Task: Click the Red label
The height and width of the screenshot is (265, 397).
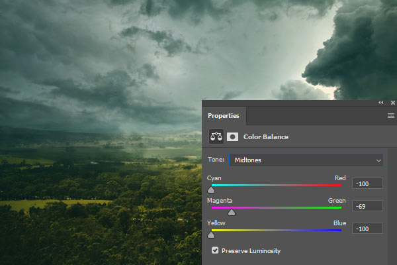Action: point(340,178)
